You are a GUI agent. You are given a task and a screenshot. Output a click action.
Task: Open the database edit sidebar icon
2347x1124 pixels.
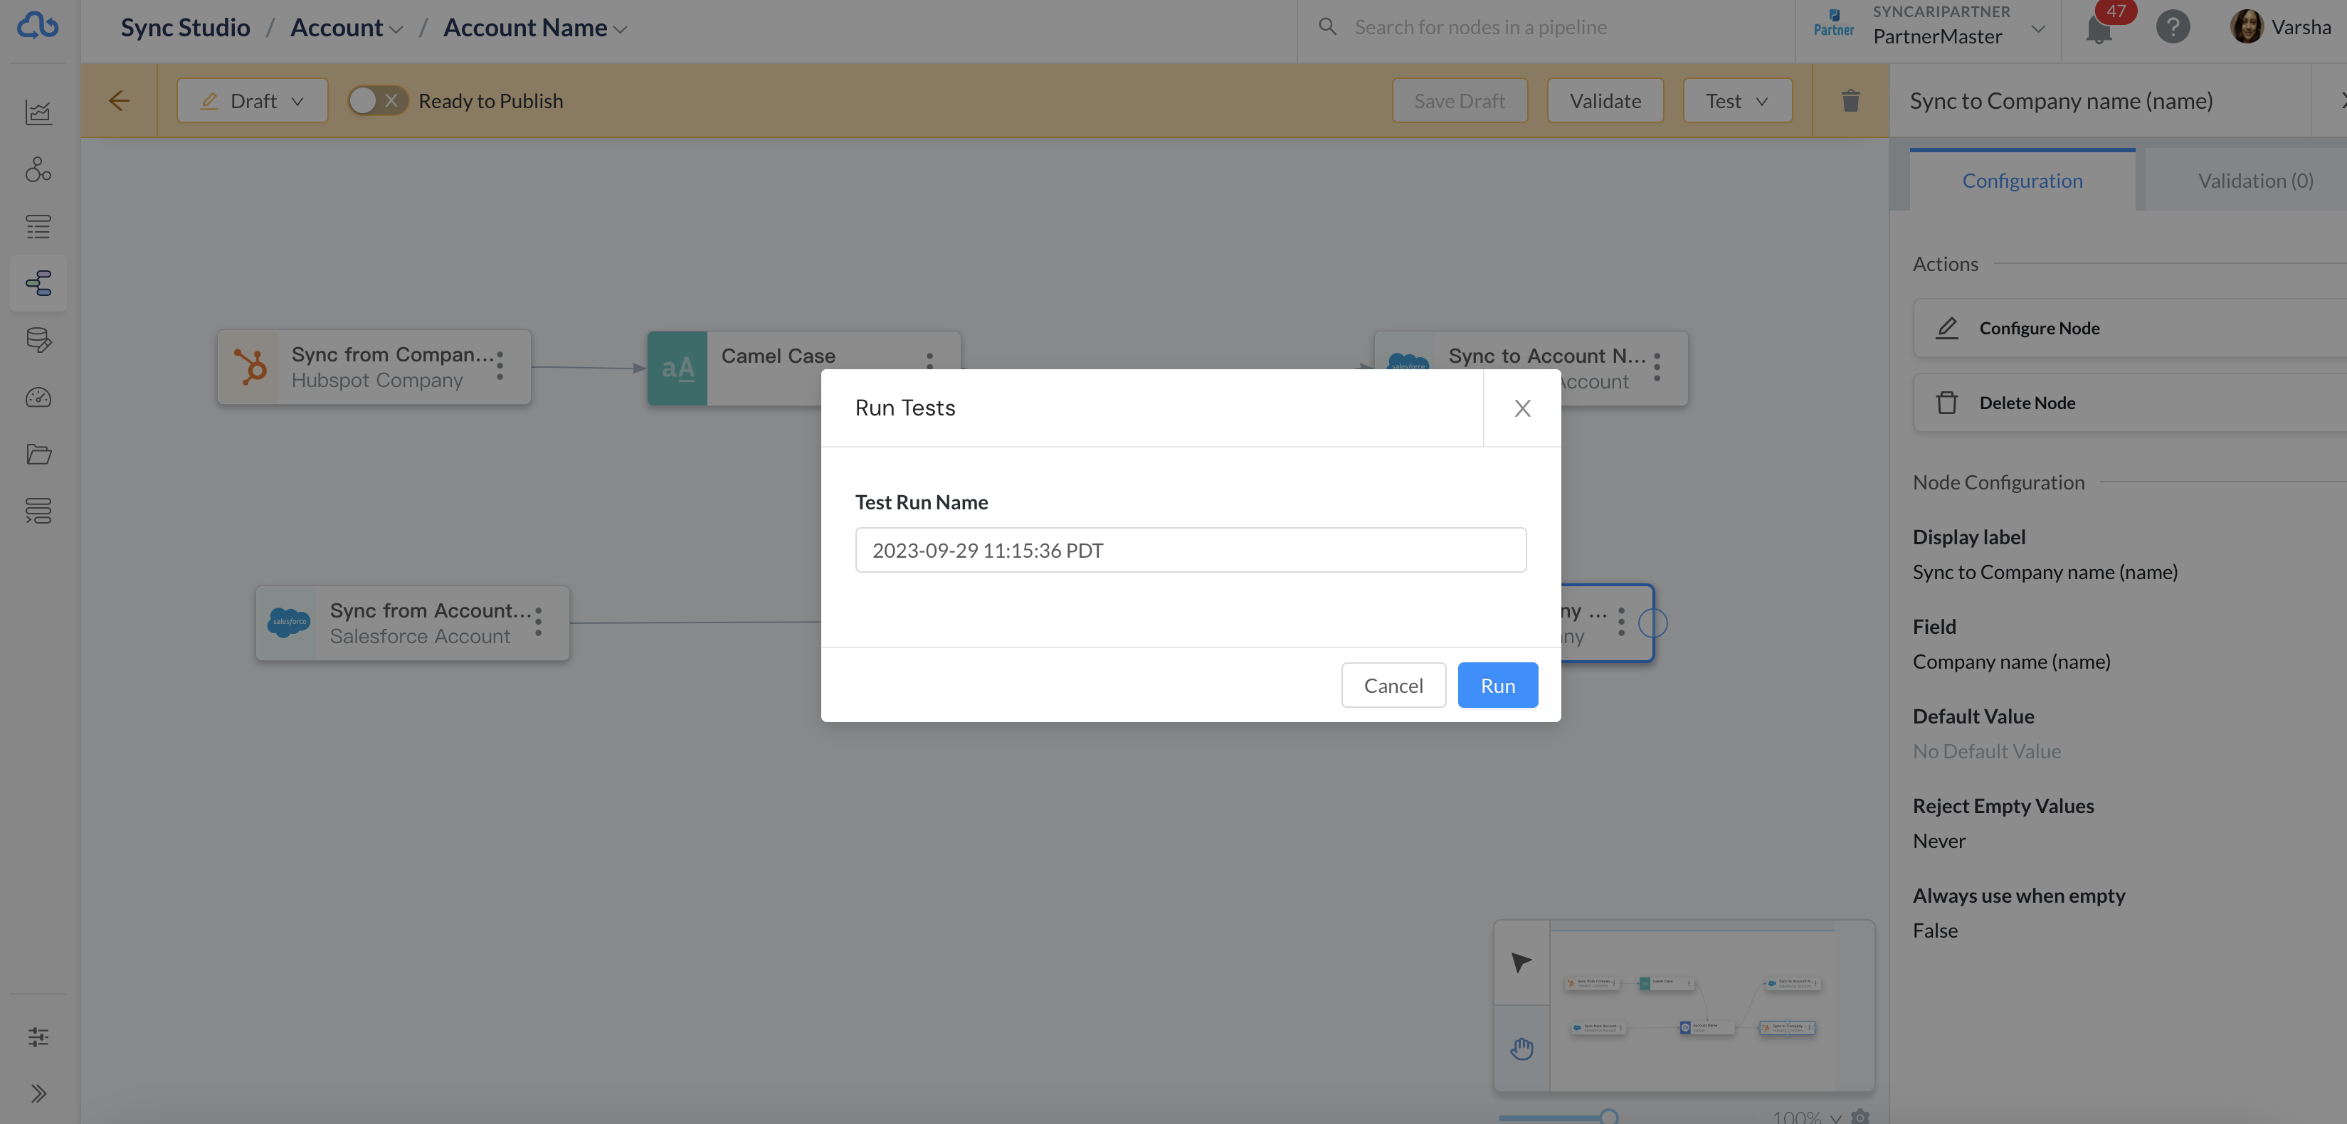tap(38, 340)
